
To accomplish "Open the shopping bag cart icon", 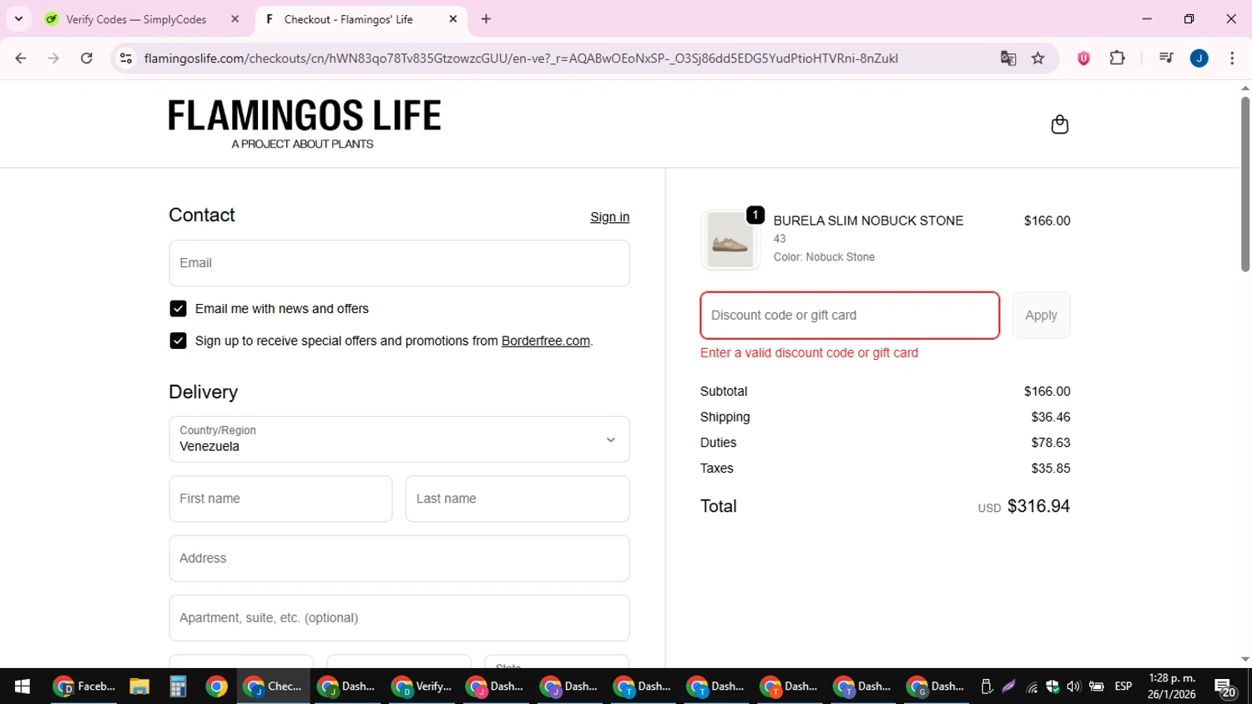I will point(1059,124).
